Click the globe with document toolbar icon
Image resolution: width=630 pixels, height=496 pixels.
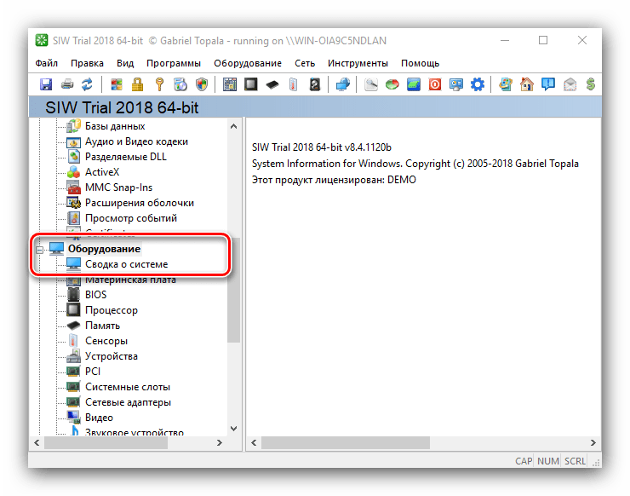(x=180, y=84)
